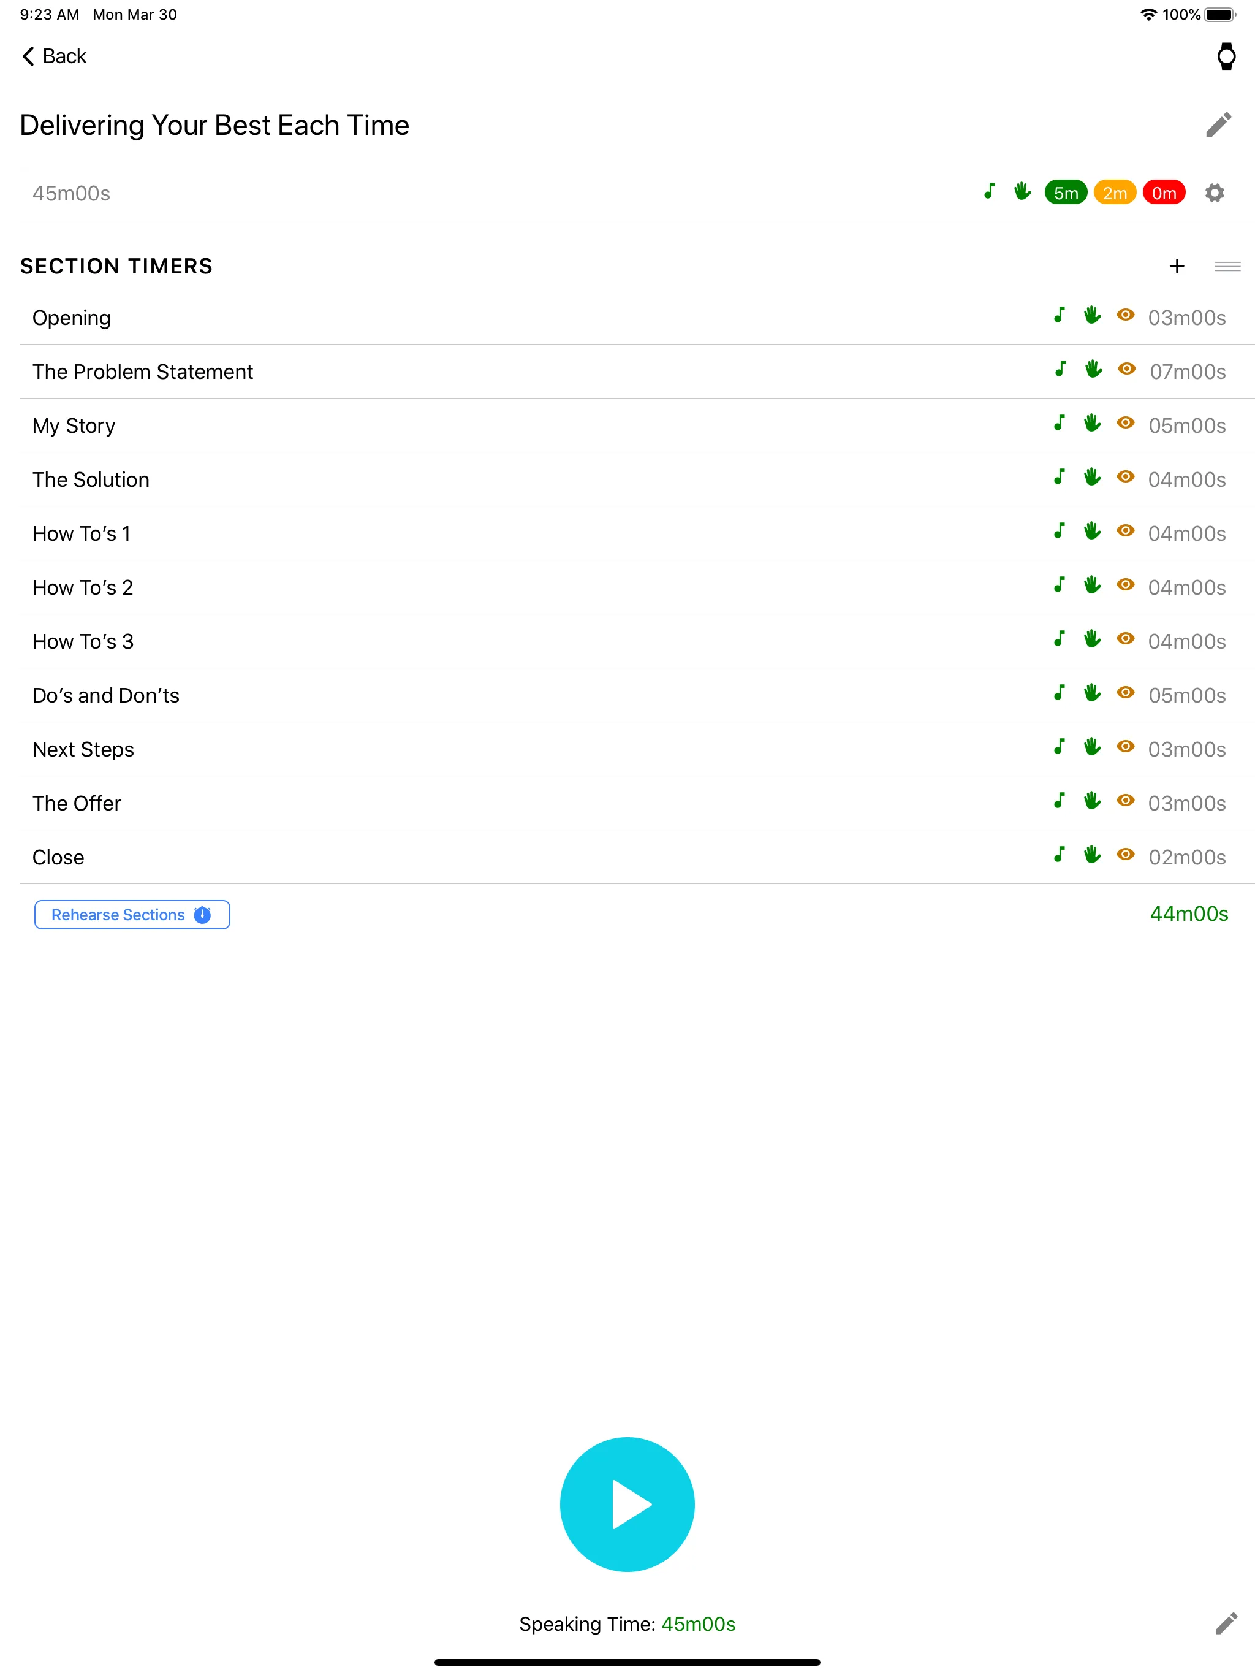This screenshot has width=1255, height=1675.
Task: Toggle sound for the My Story section
Action: (x=1059, y=422)
